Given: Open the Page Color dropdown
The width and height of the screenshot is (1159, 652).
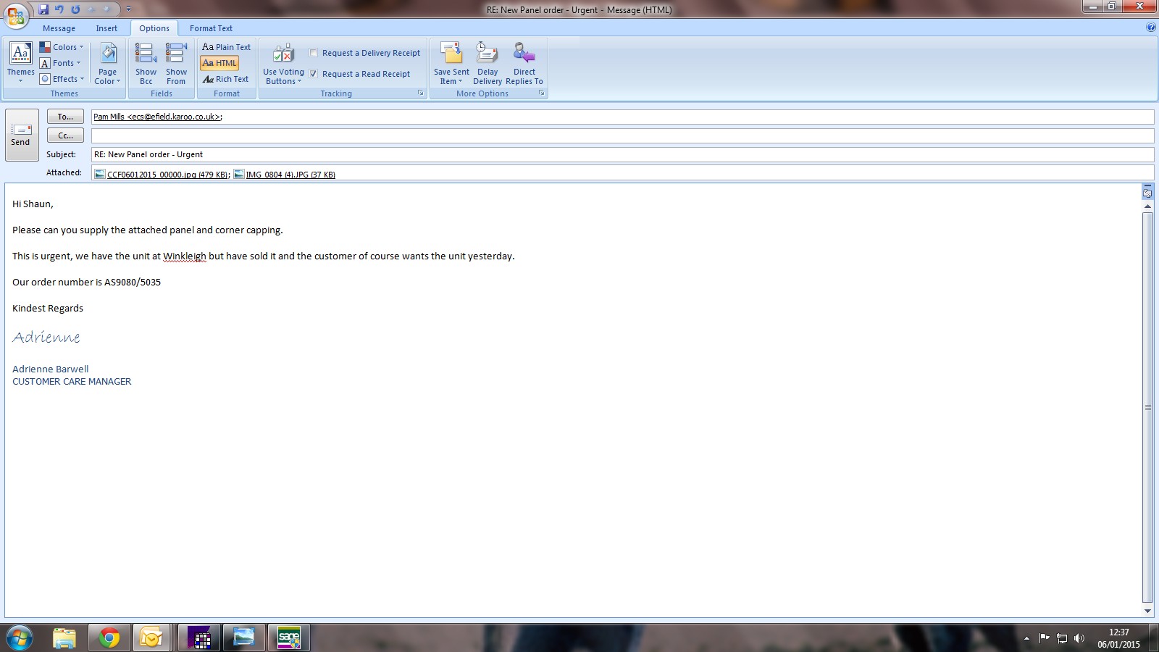Looking at the screenshot, I should click(107, 64).
